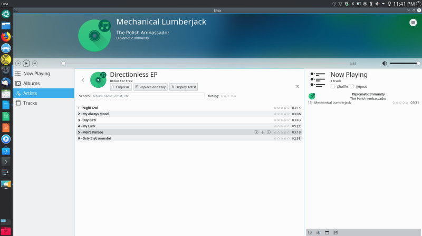Skip to the previous track
The width and height of the screenshot is (422, 236).
coord(18,63)
